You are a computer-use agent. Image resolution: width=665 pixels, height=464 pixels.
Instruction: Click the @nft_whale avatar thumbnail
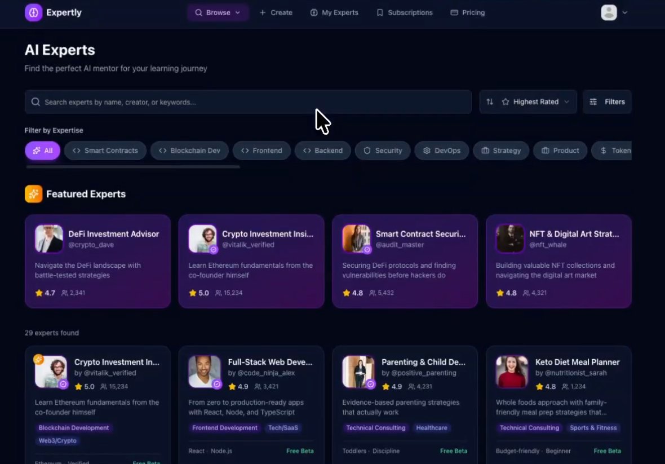510,238
